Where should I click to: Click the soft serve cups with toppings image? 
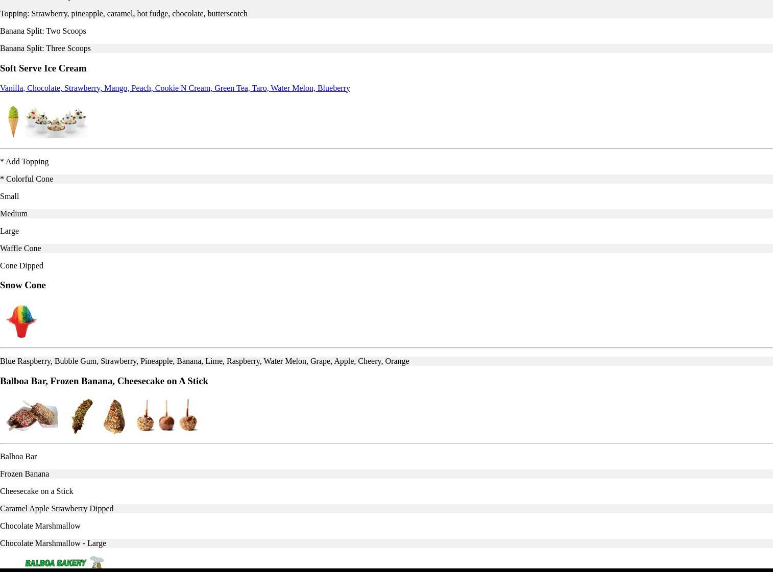[56, 122]
